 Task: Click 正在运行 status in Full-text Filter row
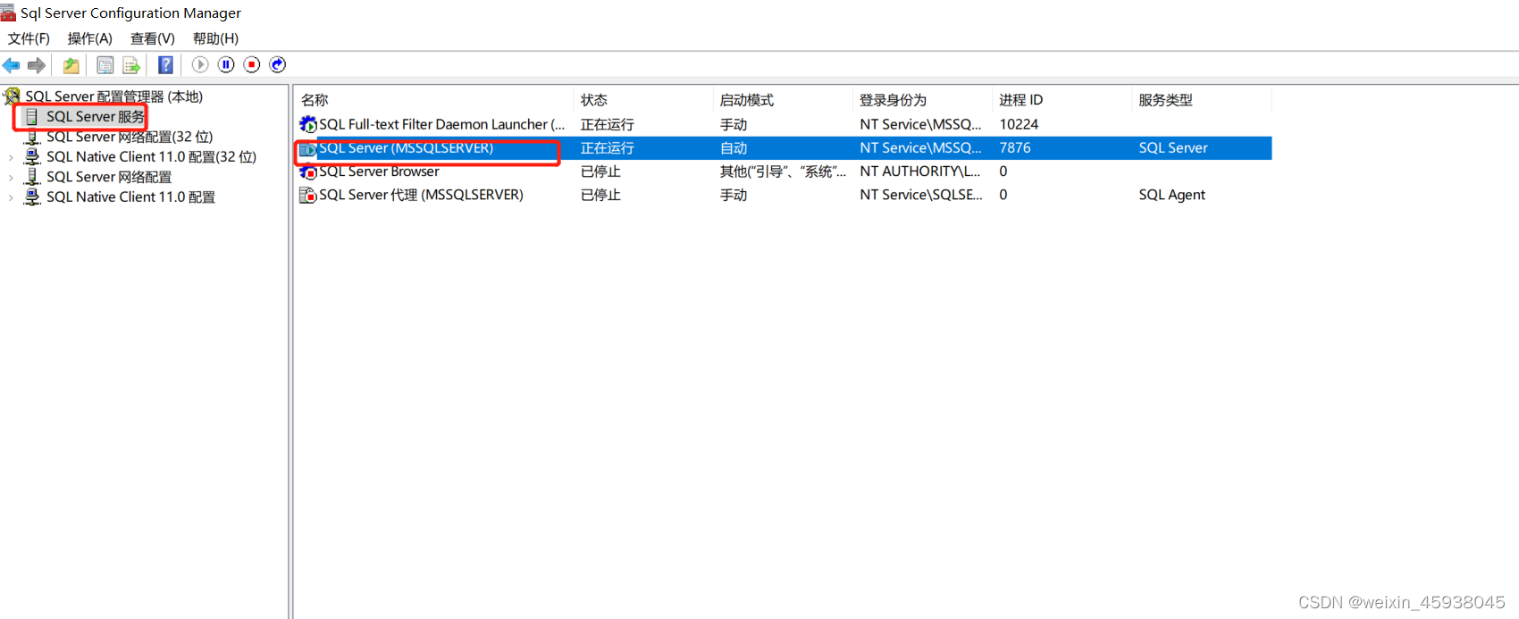[x=608, y=124]
